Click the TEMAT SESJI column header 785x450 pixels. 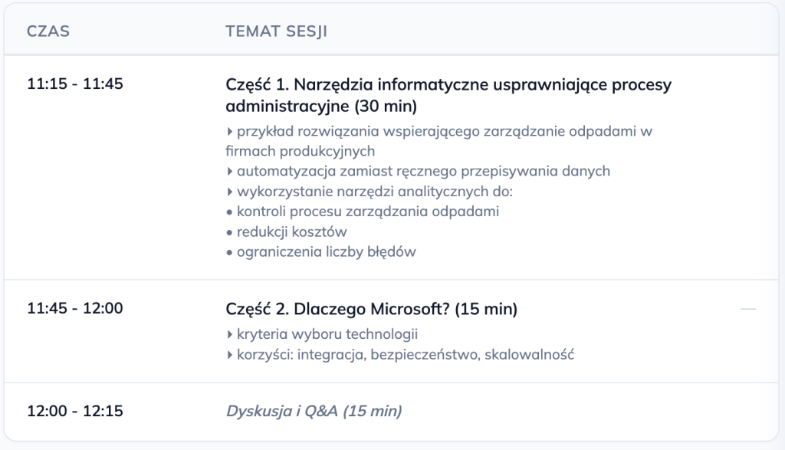pyautogui.click(x=277, y=31)
